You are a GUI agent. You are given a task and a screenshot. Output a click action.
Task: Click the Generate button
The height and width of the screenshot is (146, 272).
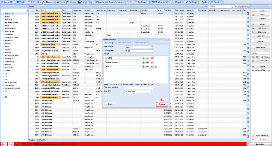(162, 104)
